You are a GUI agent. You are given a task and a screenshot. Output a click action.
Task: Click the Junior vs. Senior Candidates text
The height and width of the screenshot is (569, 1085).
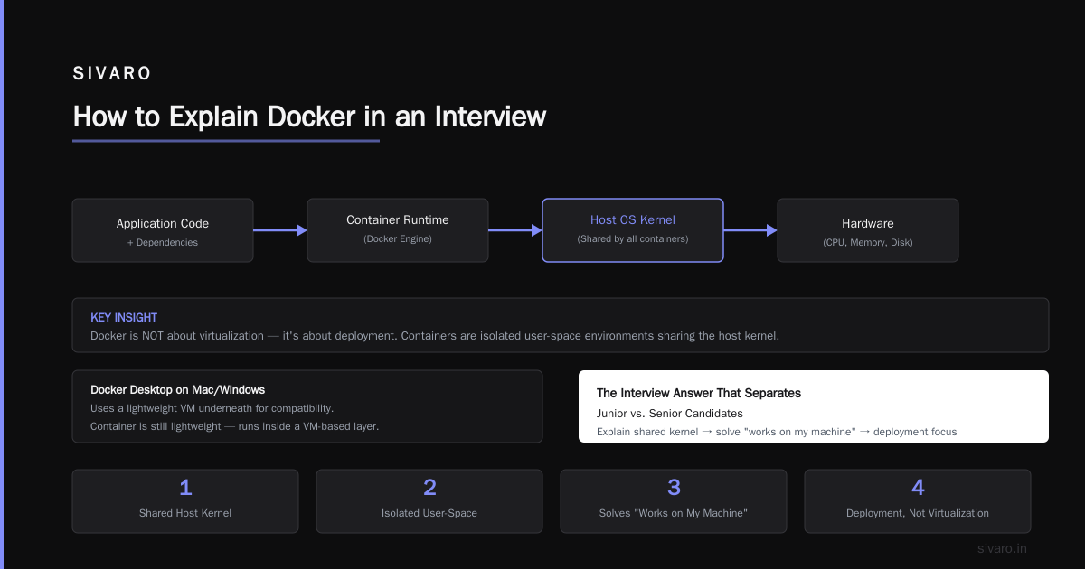(x=670, y=414)
